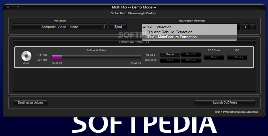268x136 pixels.
Task: Click the No CSS status label
Action: click(x=150, y=55)
